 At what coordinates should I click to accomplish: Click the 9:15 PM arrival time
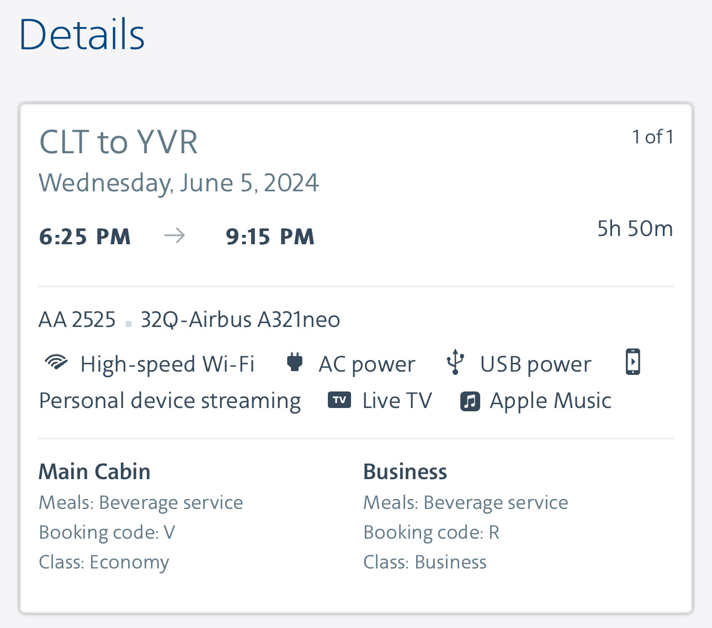tap(270, 237)
